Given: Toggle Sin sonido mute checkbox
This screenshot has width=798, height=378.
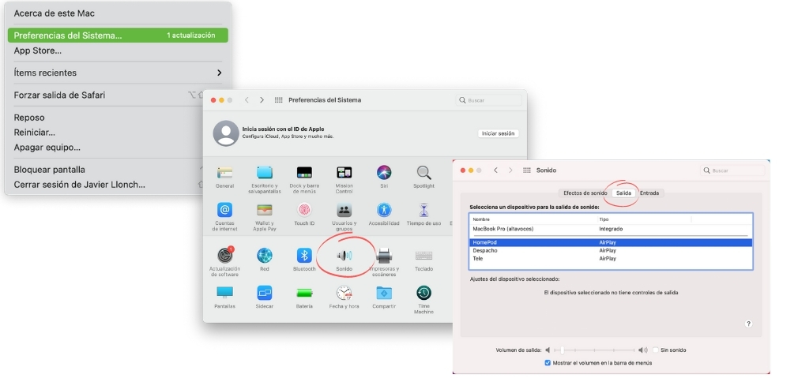Looking at the screenshot, I should coord(656,350).
